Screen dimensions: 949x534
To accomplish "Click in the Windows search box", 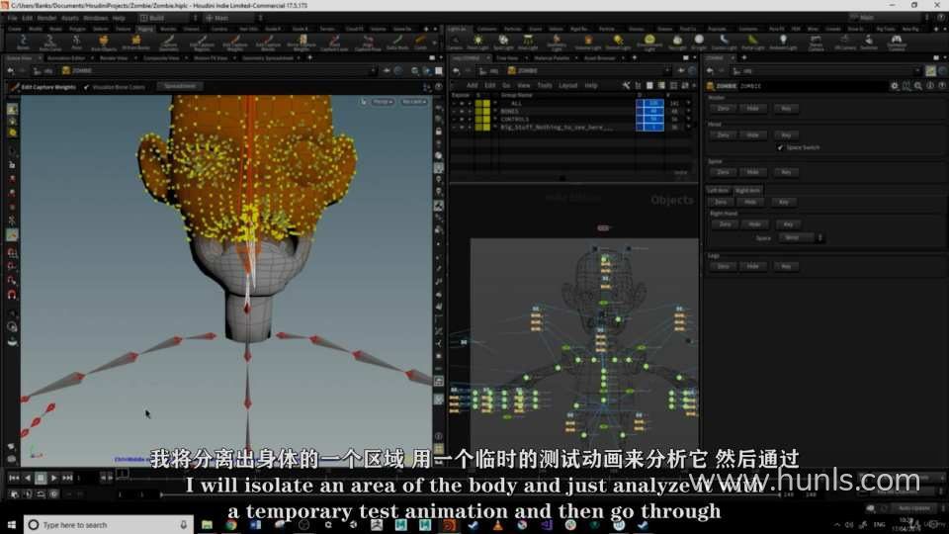I will 109,525.
